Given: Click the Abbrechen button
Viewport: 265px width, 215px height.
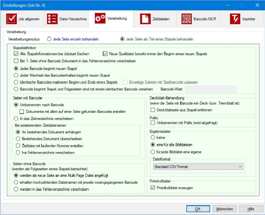Looking at the screenshot, I should point(225,209).
